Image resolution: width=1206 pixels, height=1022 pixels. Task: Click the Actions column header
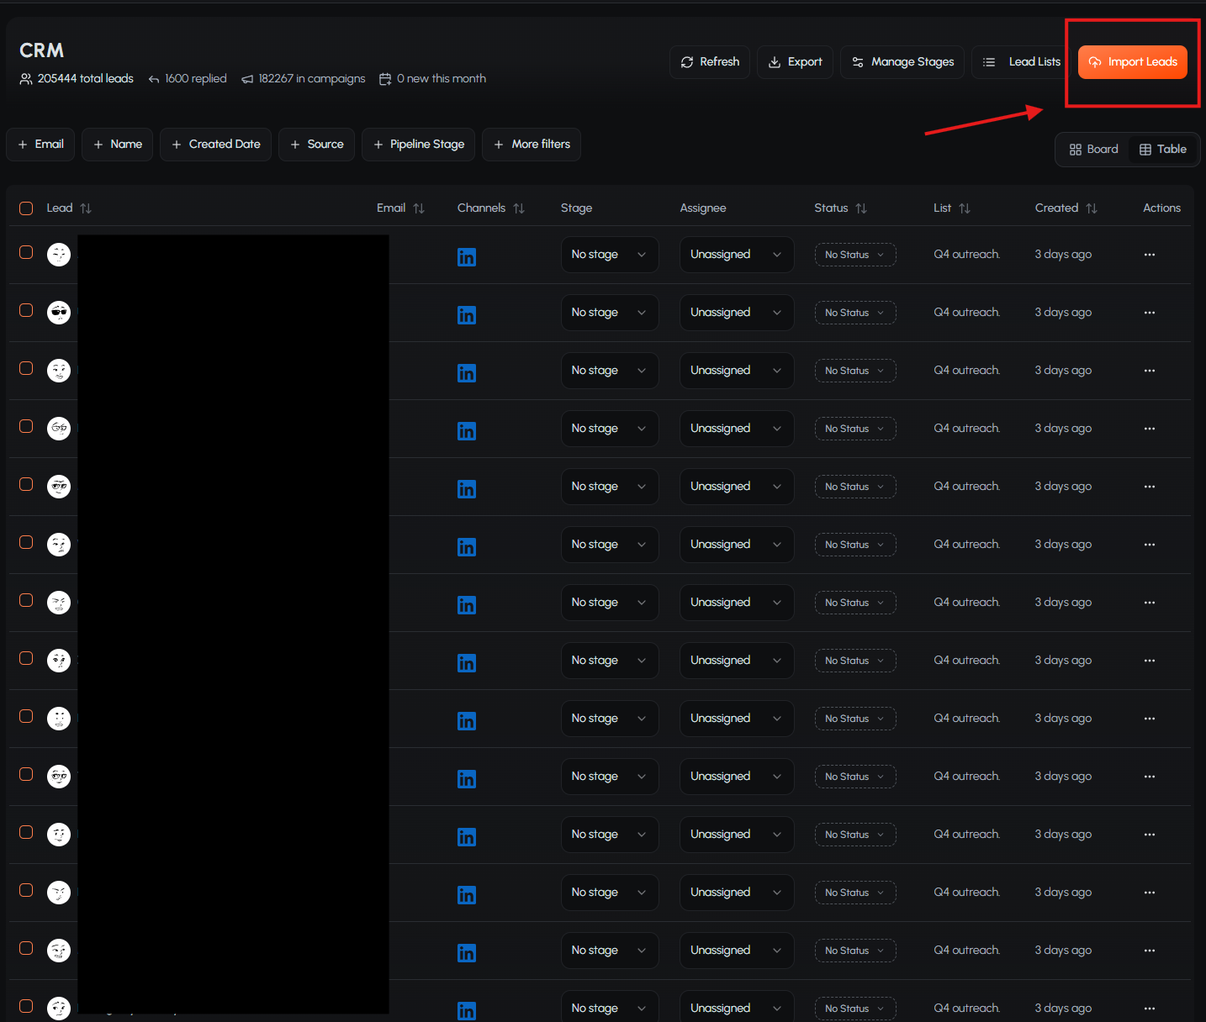coord(1161,208)
